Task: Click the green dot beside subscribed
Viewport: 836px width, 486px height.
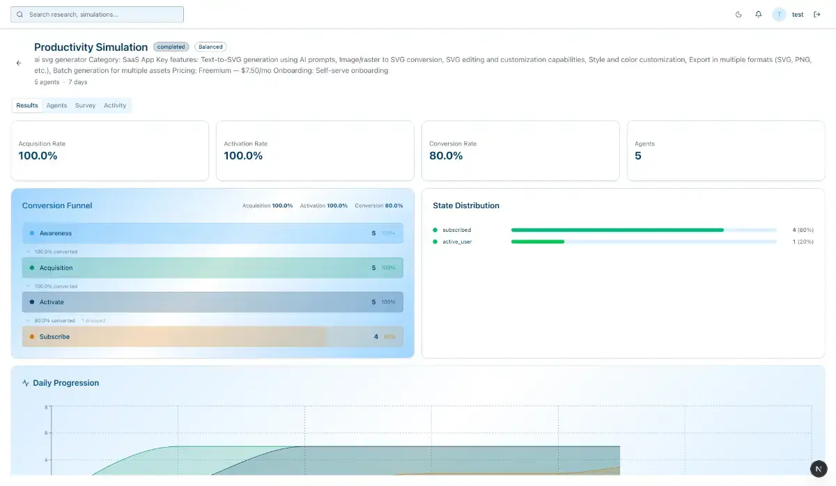Action: pos(435,230)
